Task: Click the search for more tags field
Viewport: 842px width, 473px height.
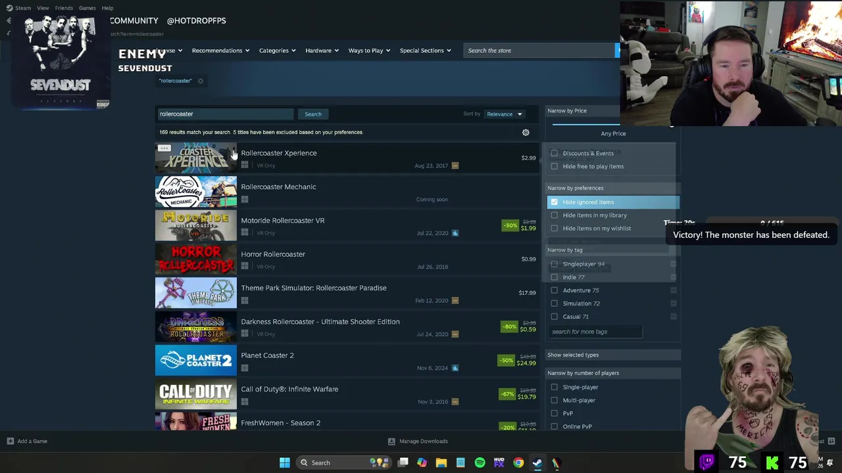Action: point(595,332)
